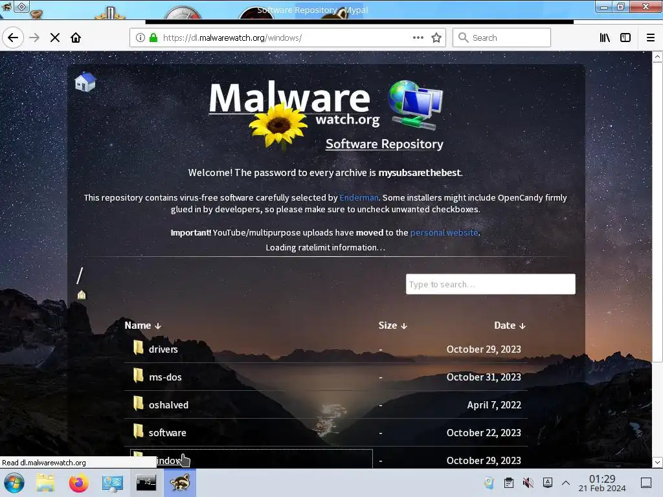Click the date April 7, 2022
Screen dimensions: 663x497
click(x=494, y=405)
